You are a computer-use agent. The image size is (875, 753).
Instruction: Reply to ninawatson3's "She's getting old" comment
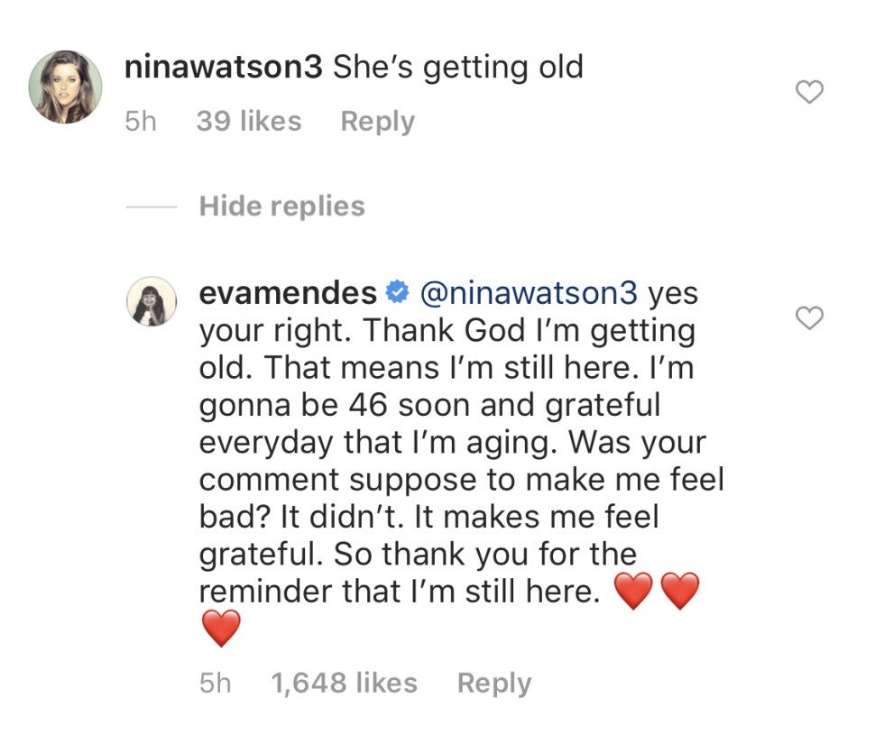(377, 121)
